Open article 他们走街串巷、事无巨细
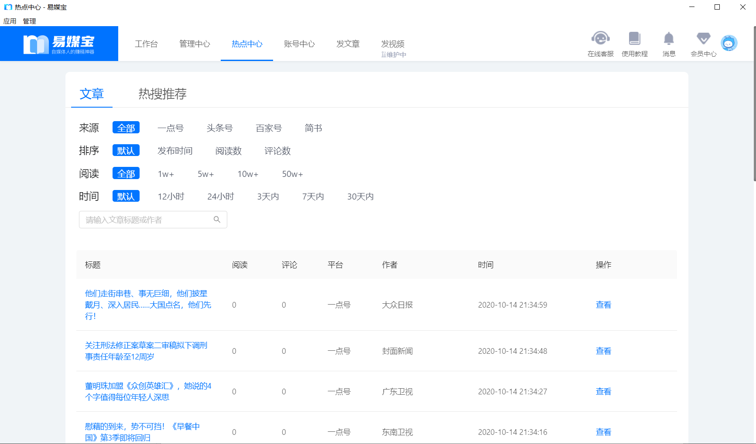This screenshot has height=444, width=756. 148,305
